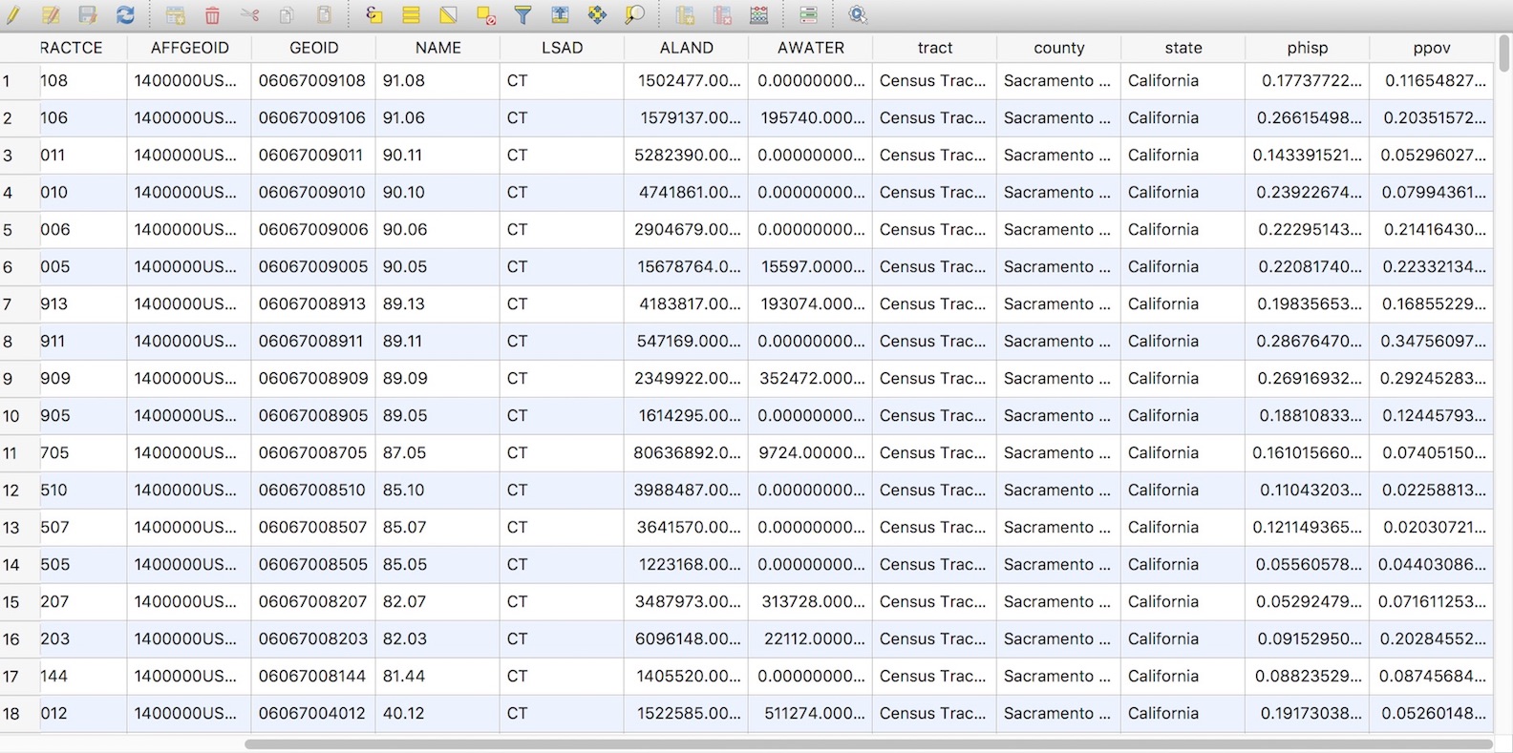Click LSAD cell CT in row 7
The width and height of the screenshot is (1513, 753).
[x=562, y=304]
